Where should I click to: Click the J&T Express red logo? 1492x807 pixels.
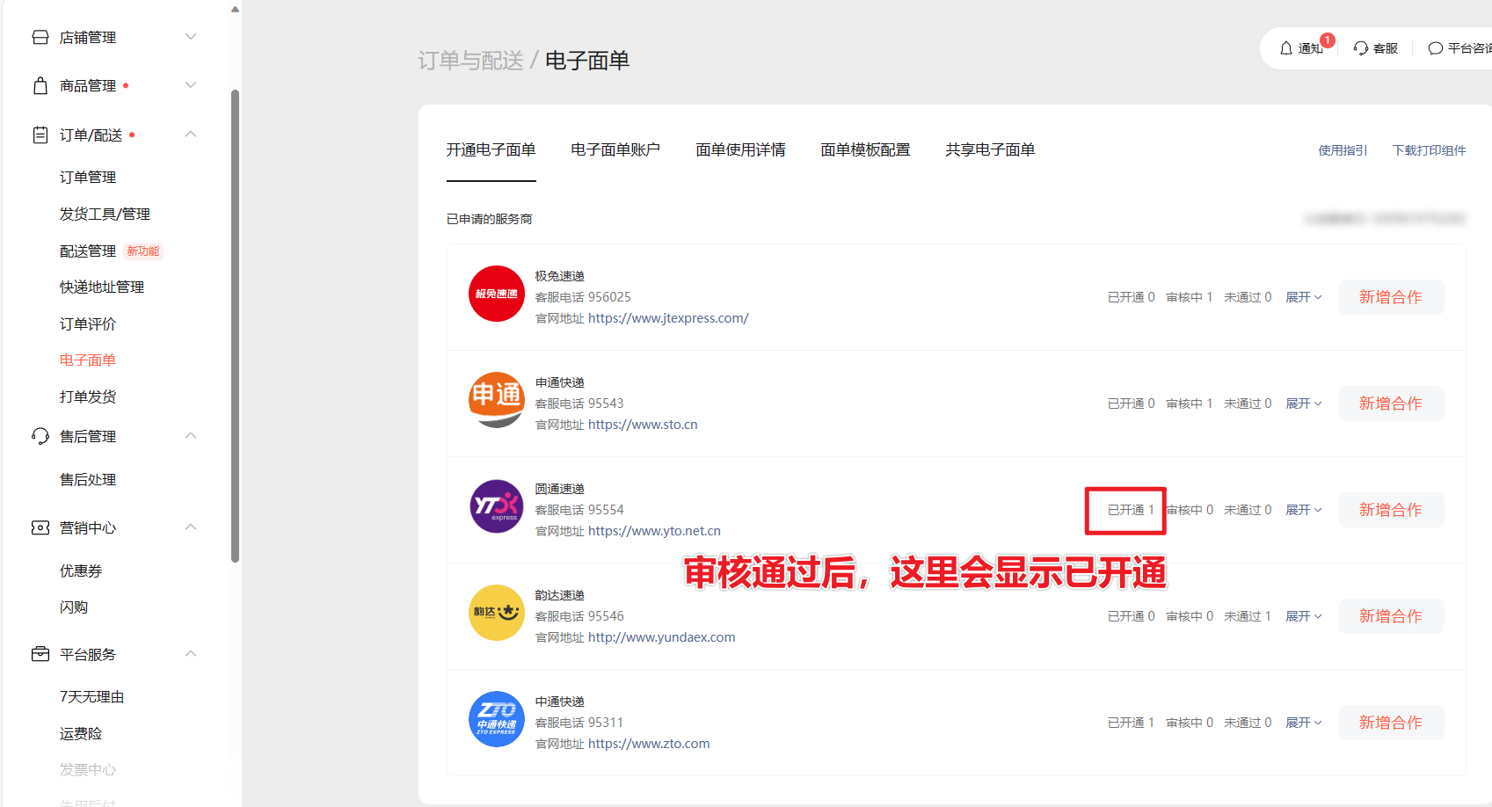click(496, 294)
